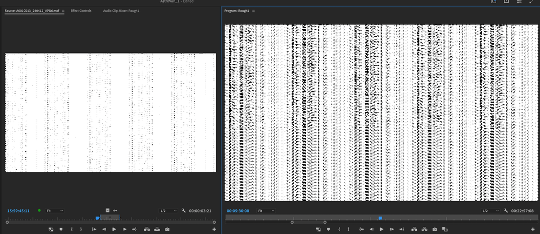Image resolution: width=540 pixels, height=234 pixels.
Task: Step forward one frame in Program monitor
Action: click(x=391, y=229)
